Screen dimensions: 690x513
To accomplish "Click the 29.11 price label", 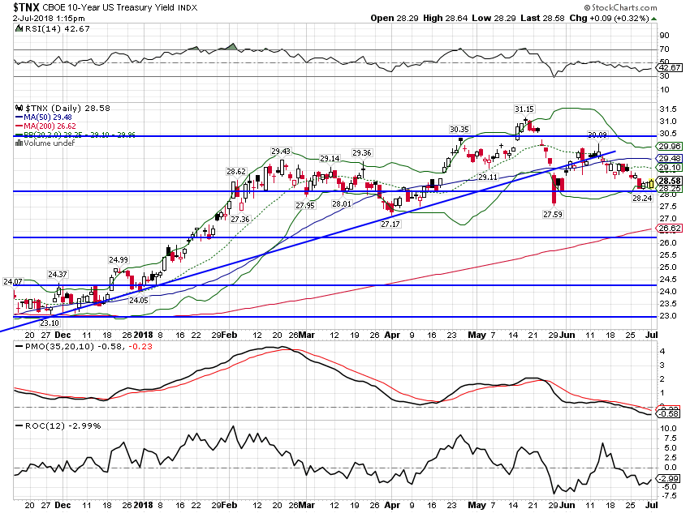I will coord(488,177).
